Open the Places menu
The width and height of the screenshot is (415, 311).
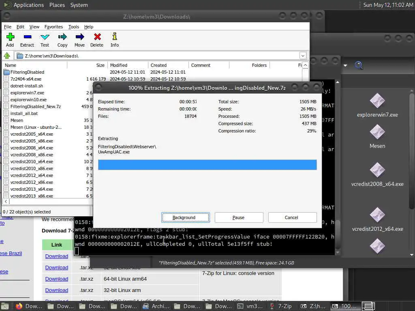[x=57, y=5]
